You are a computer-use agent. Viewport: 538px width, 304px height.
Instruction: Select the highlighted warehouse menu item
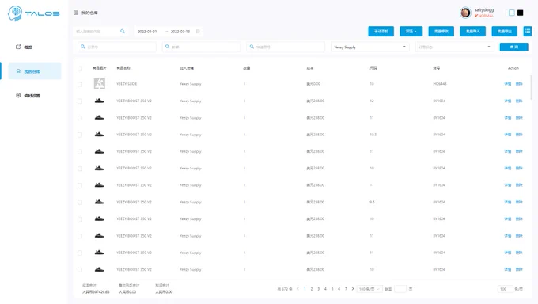point(34,71)
